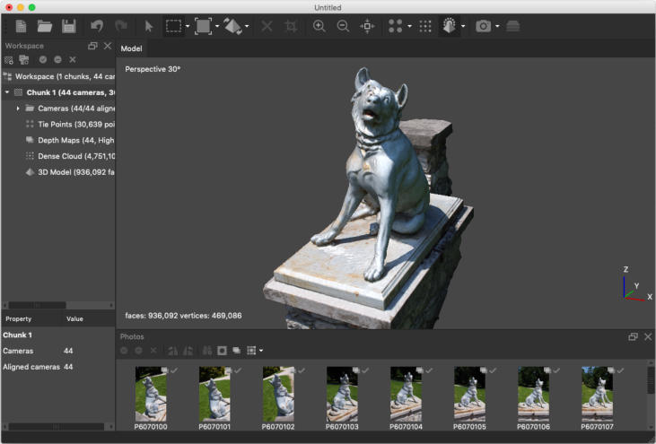Click the New document icon
Screen dimensions: 656x444
(x=21, y=26)
